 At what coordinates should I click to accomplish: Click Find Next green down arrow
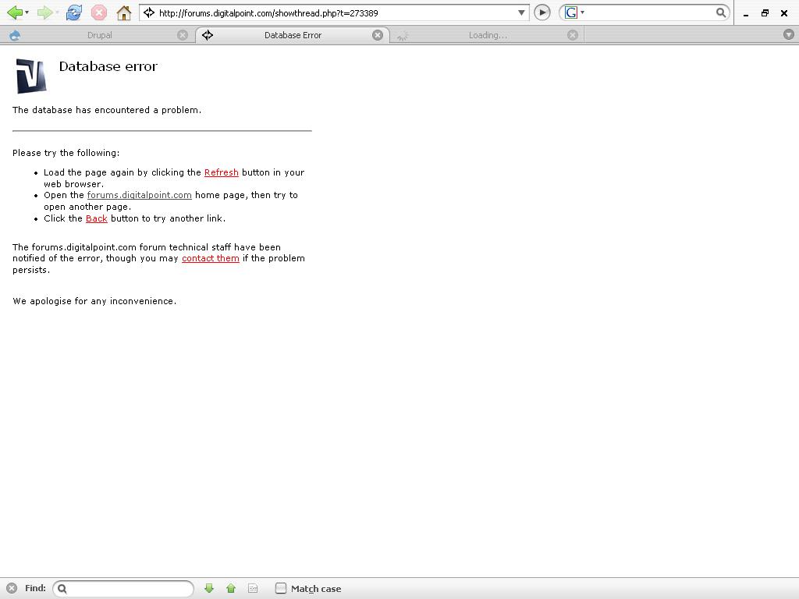click(x=209, y=588)
